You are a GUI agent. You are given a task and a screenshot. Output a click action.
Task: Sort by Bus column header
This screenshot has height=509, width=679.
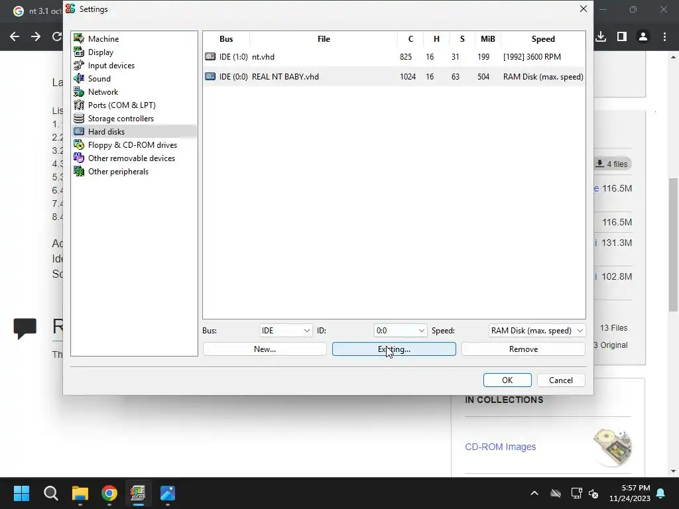click(x=226, y=39)
